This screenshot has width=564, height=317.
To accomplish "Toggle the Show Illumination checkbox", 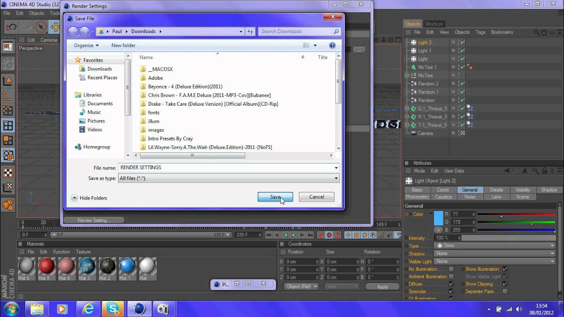I will tap(505, 269).
